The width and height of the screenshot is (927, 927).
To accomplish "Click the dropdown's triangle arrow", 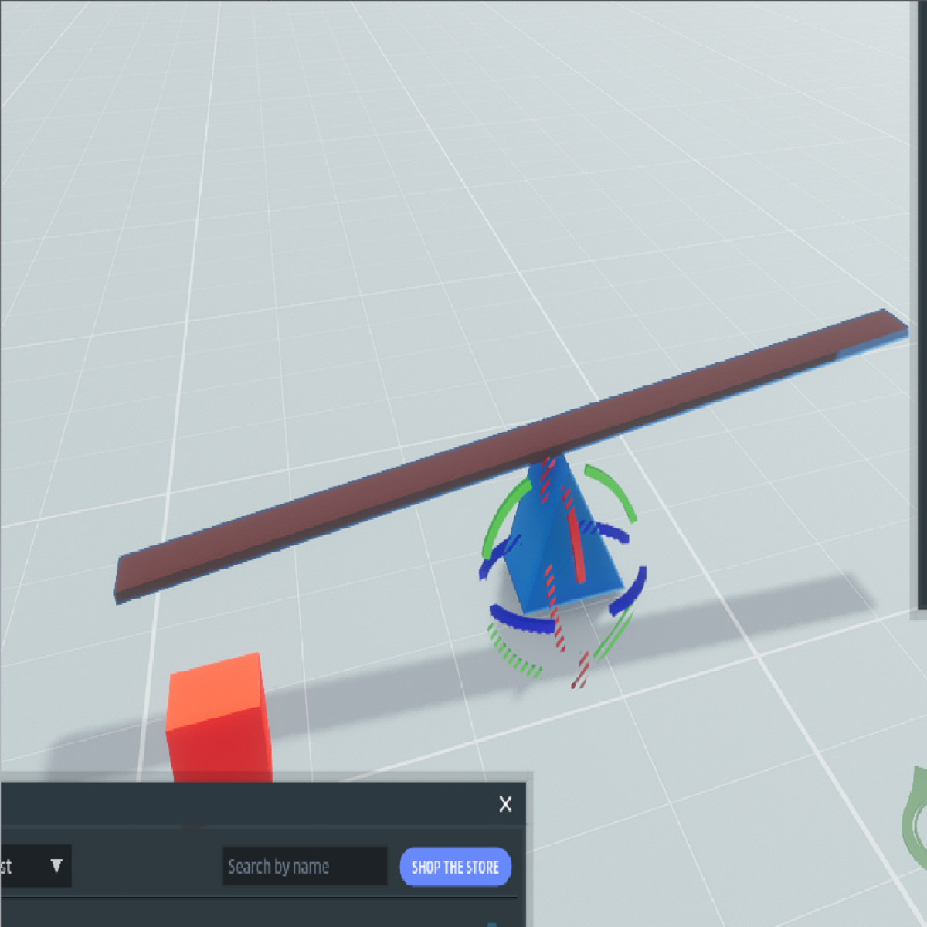I will click(56, 867).
